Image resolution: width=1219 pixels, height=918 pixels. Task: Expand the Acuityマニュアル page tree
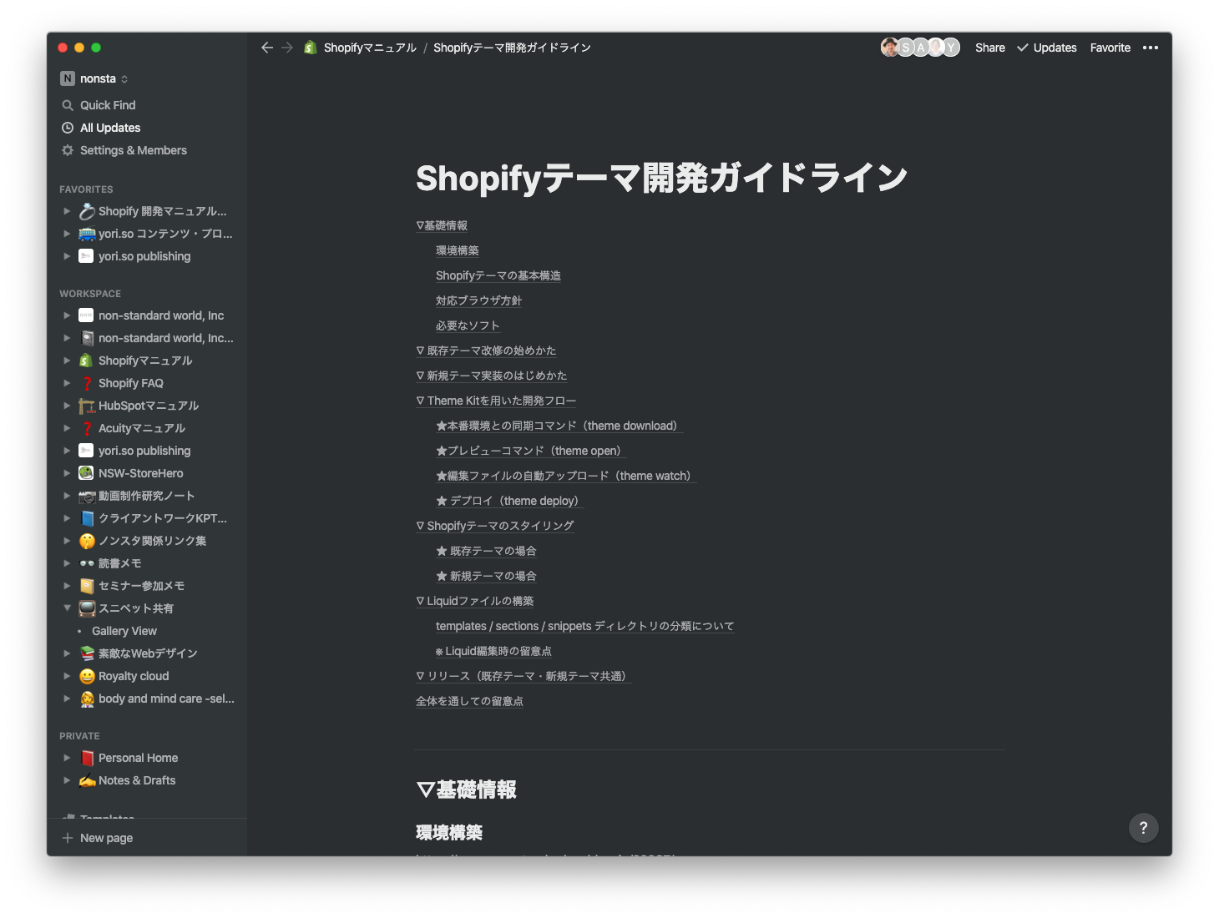pyautogui.click(x=67, y=428)
